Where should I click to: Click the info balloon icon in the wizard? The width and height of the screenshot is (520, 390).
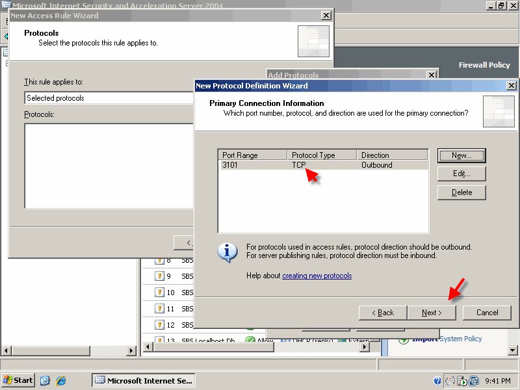pos(227,252)
